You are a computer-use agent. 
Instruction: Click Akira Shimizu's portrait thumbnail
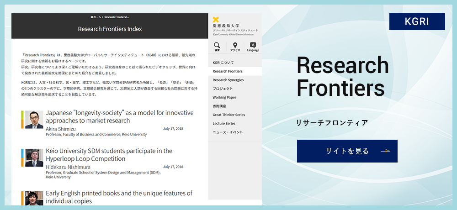(34, 120)
